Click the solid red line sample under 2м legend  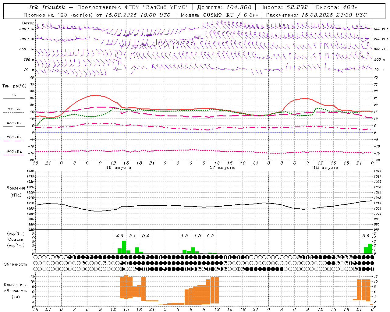[14, 99]
